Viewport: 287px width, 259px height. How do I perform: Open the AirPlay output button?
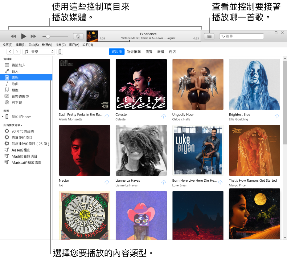click(78, 36)
